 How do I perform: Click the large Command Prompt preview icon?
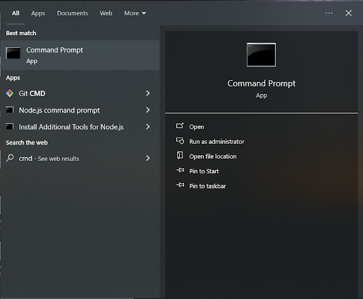261,55
